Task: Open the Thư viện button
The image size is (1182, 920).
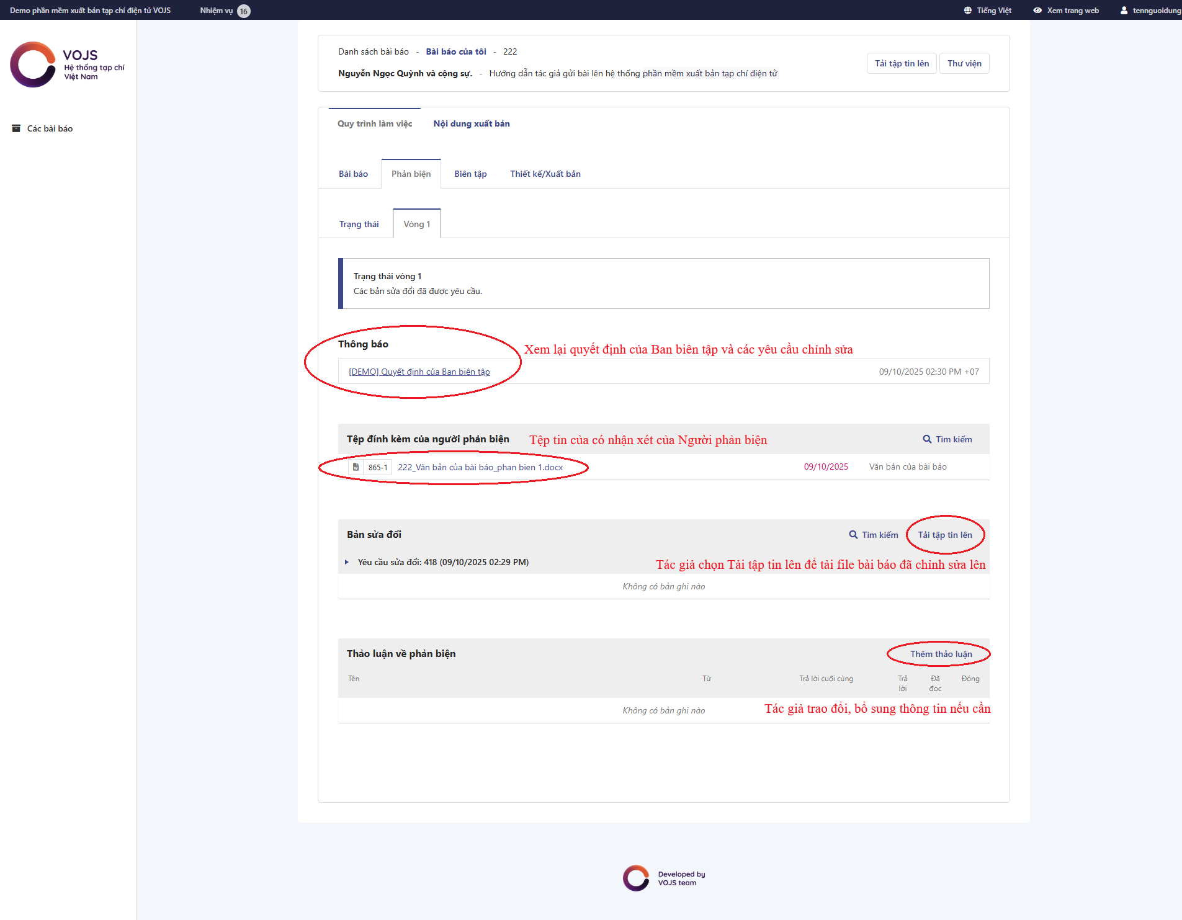Action: [964, 63]
